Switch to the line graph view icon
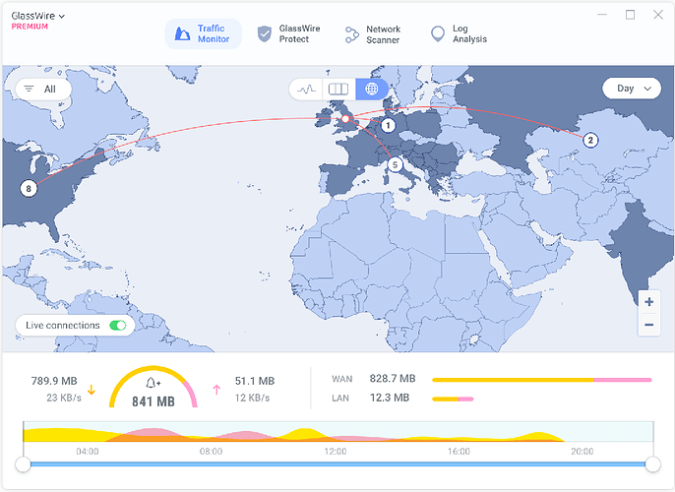This screenshot has height=492, width=675. [x=306, y=89]
